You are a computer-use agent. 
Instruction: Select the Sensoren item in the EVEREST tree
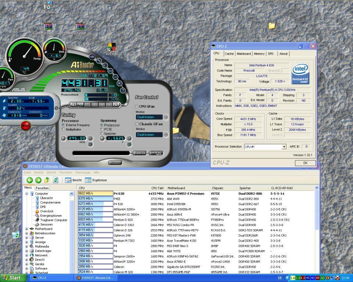pos(44,224)
